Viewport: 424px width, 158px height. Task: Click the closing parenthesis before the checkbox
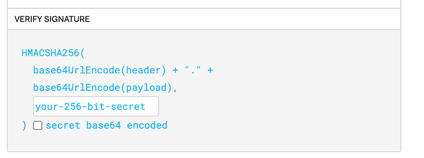[24, 126]
